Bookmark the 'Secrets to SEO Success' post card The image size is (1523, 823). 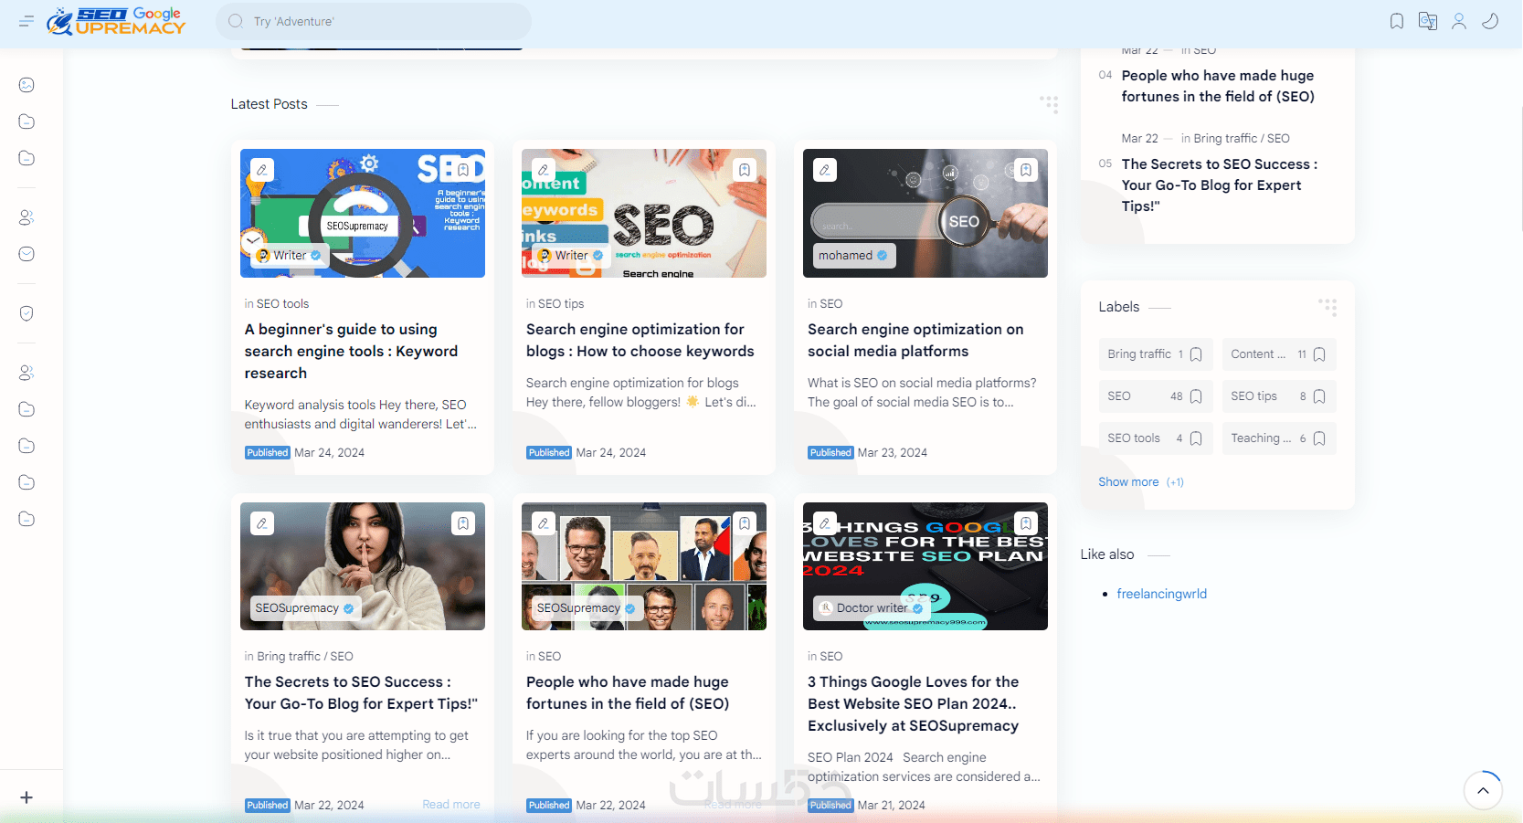pyautogui.click(x=463, y=523)
